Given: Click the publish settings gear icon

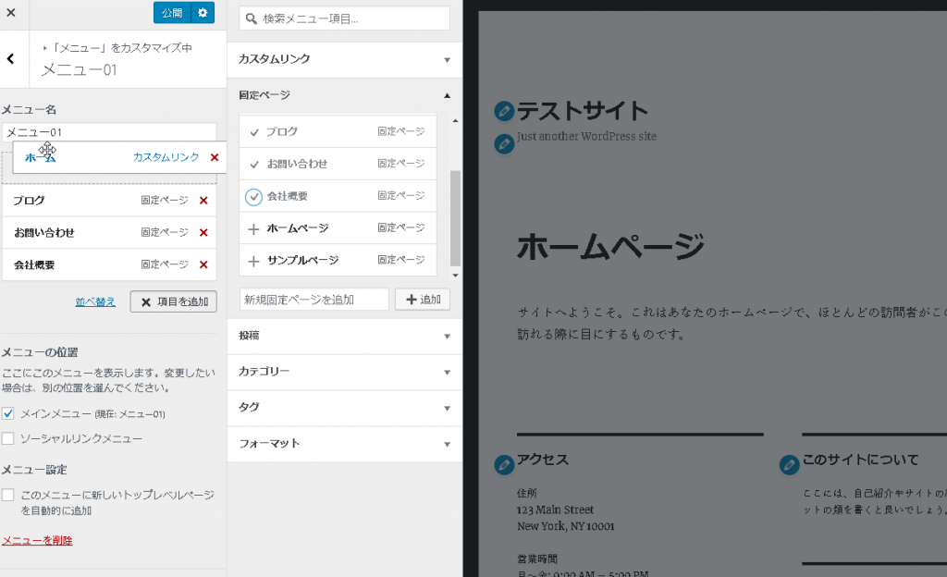Looking at the screenshot, I should [x=203, y=13].
